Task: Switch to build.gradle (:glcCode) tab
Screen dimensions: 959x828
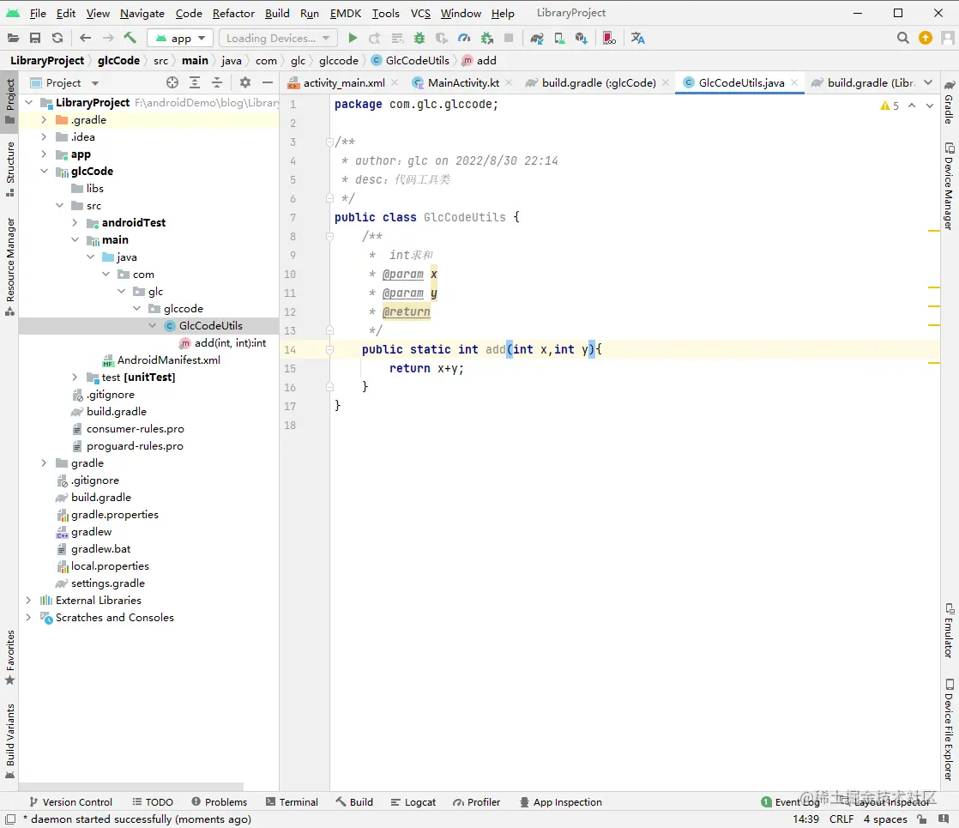Action: [x=599, y=82]
